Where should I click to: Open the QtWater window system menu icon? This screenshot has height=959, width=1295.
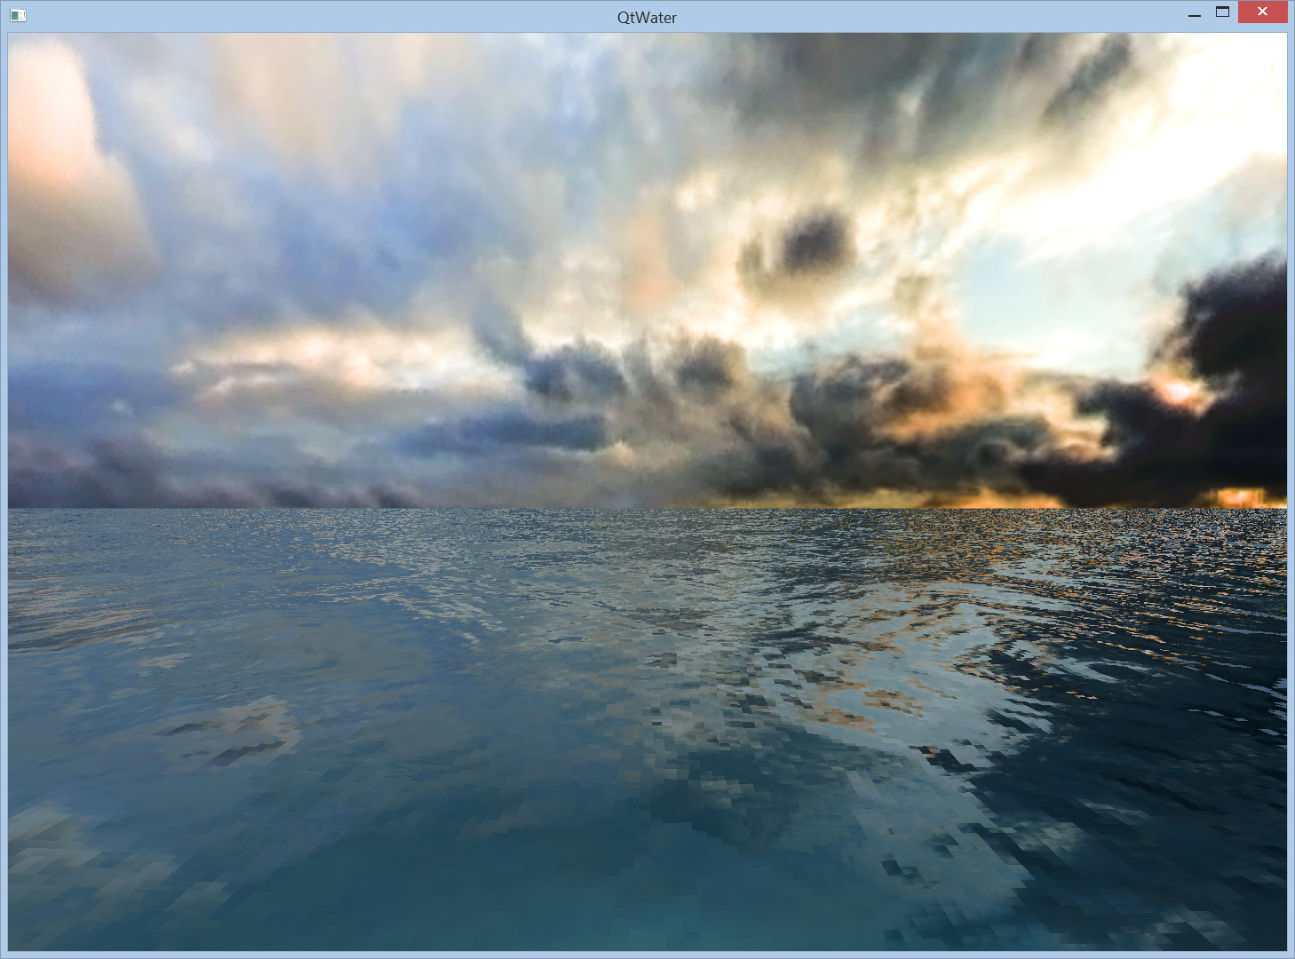(18, 15)
